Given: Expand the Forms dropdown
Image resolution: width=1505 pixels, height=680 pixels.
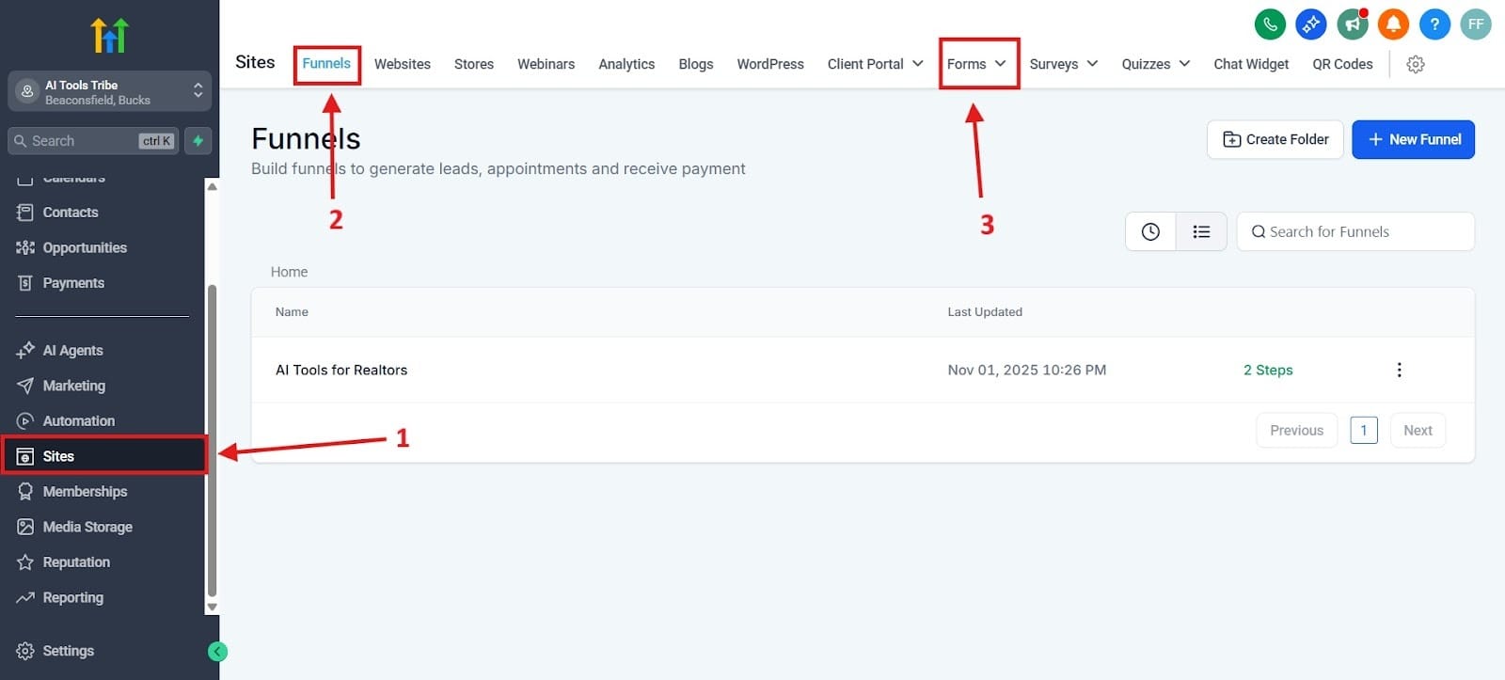Looking at the screenshot, I should pos(976,64).
